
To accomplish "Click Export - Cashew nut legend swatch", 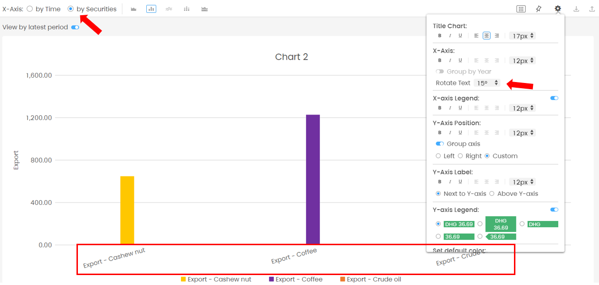I will coord(183,279).
